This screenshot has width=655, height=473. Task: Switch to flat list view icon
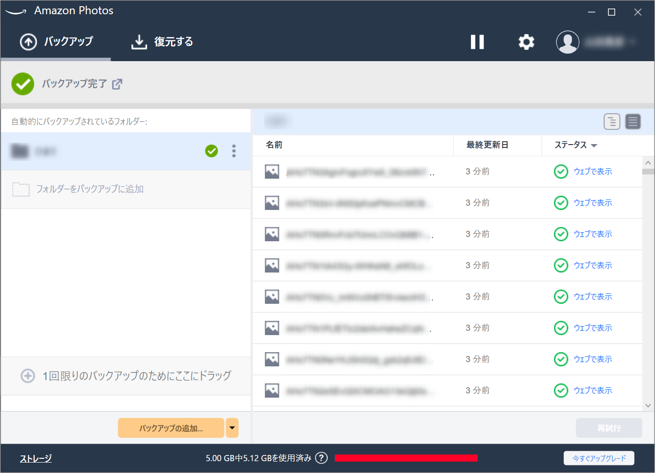633,122
